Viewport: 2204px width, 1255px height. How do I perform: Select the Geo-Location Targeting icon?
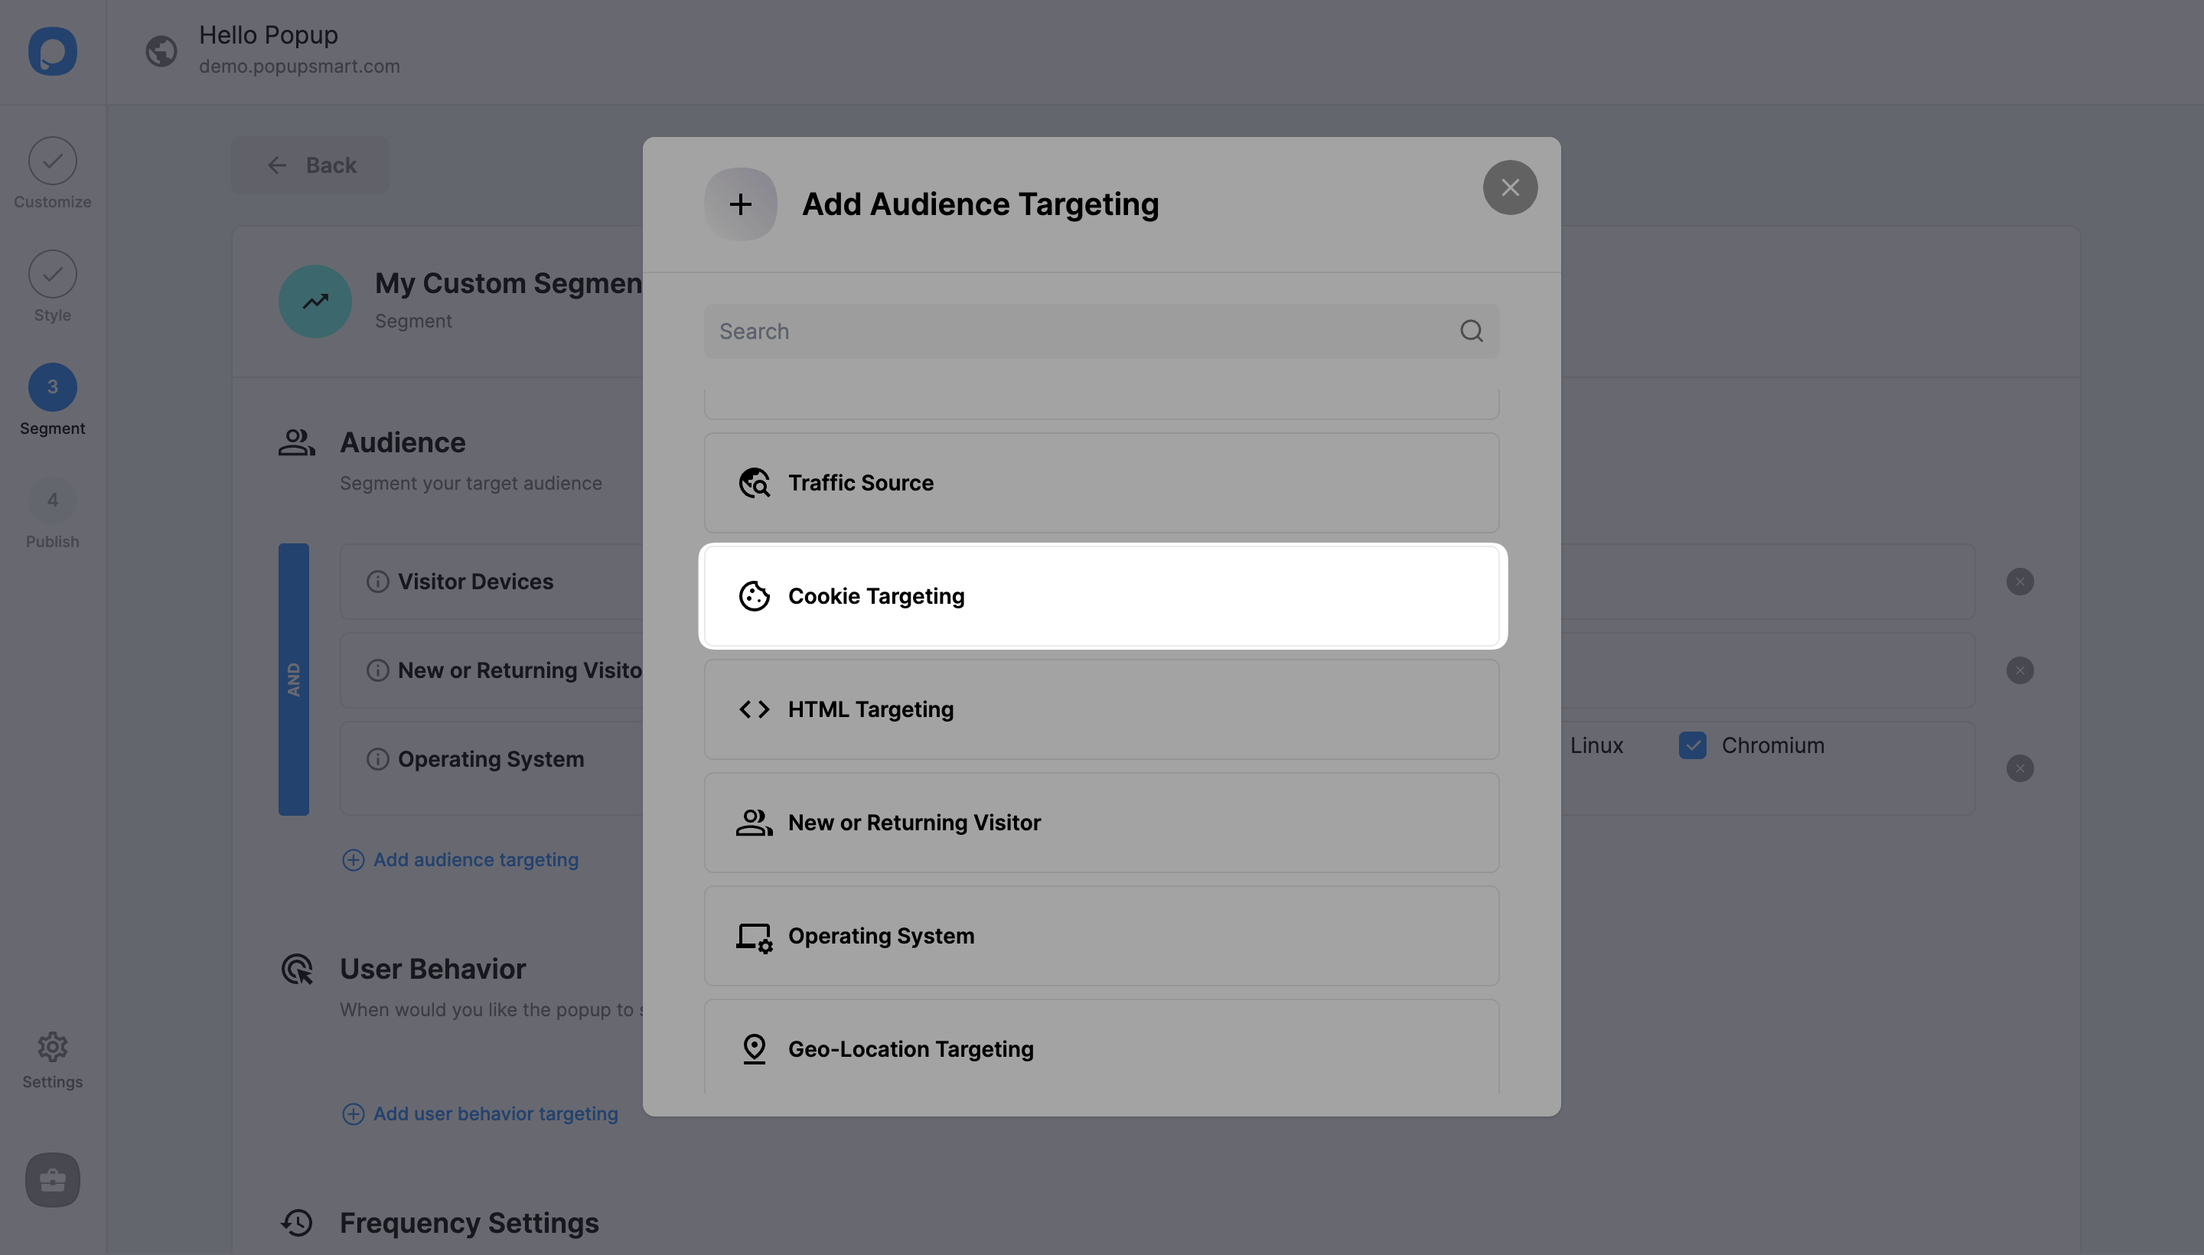[x=754, y=1048]
